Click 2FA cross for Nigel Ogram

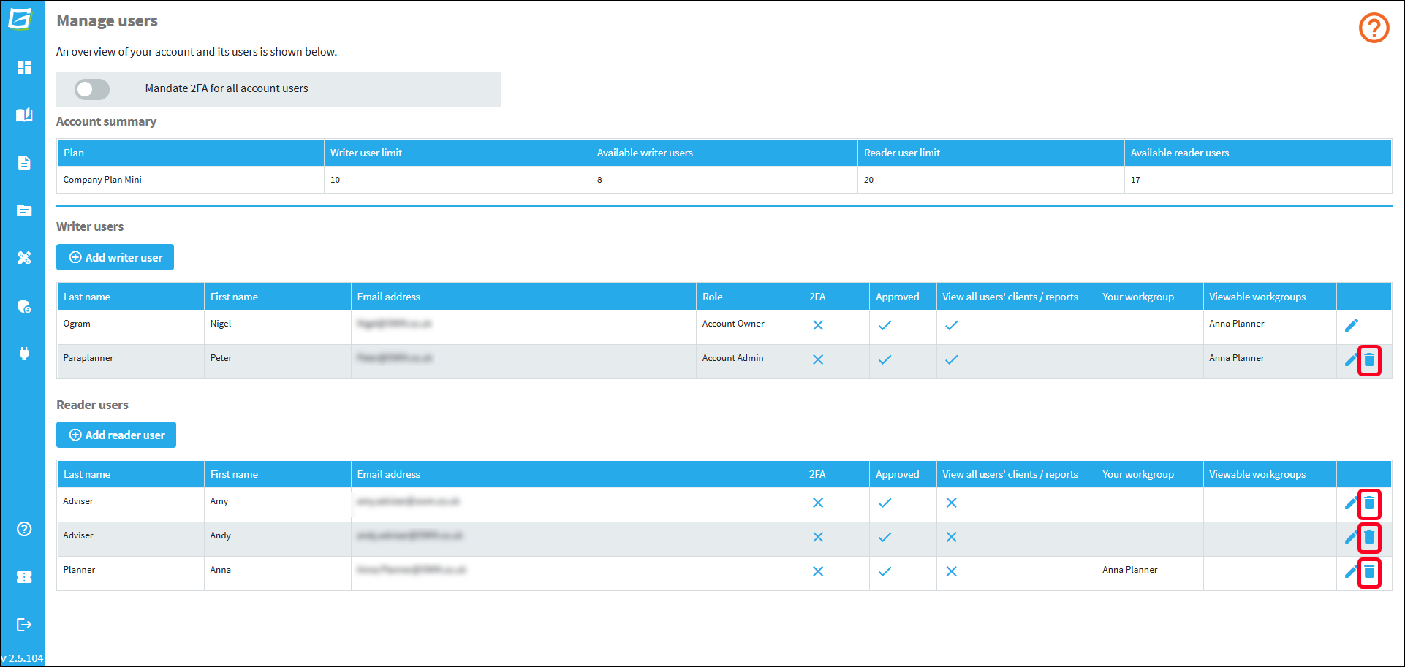click(818, 325)
